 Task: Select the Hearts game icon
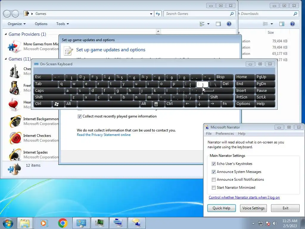(14, 105)
